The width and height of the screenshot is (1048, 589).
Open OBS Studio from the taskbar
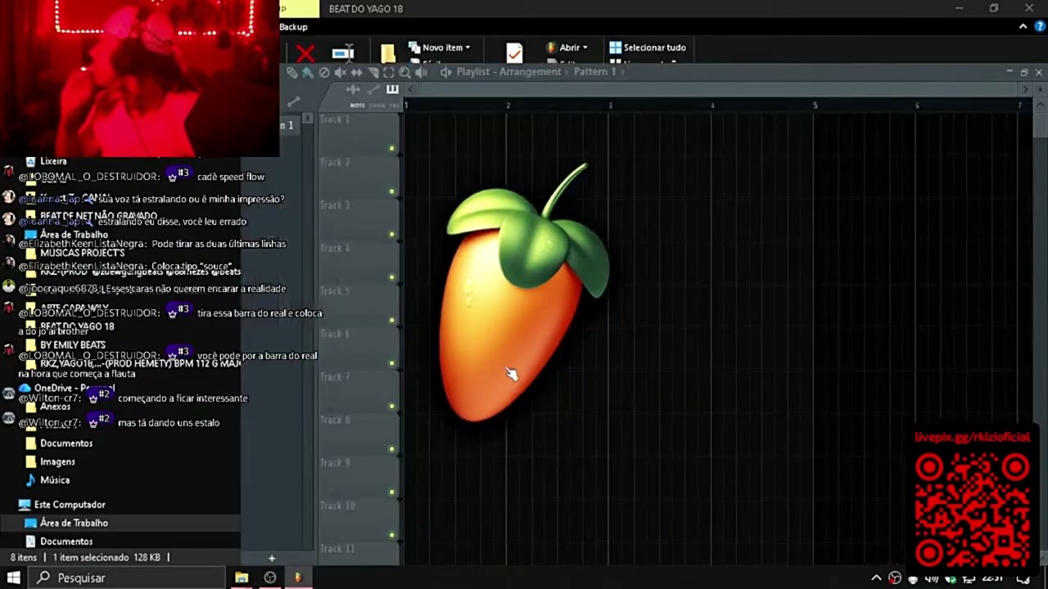pos(270,578)
